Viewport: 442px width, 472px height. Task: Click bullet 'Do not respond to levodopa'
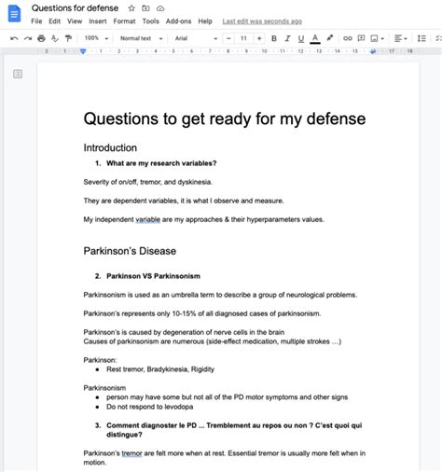pos(150,407)
